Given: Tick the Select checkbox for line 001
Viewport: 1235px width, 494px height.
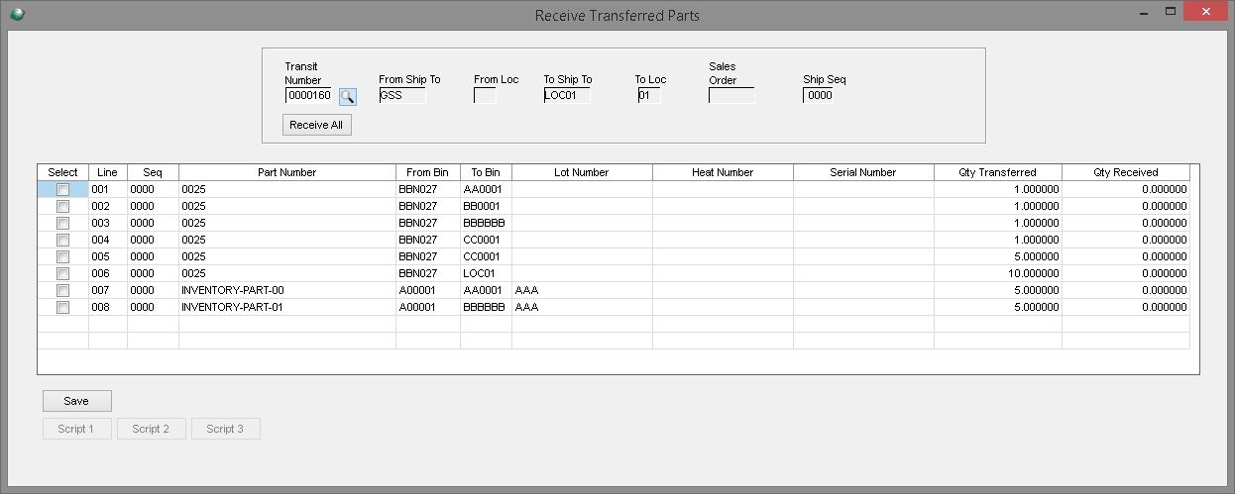Looking at the screenshot, I should [62, 189].
